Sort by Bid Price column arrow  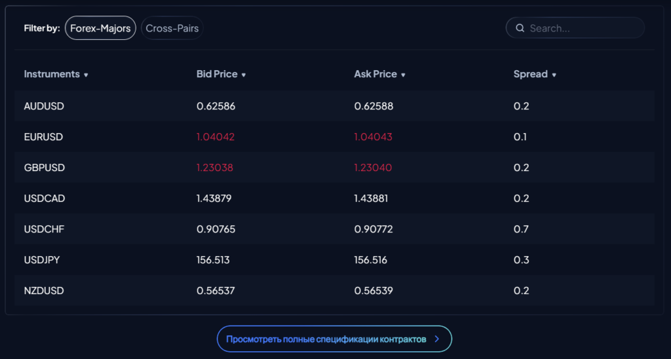point(244,75)
